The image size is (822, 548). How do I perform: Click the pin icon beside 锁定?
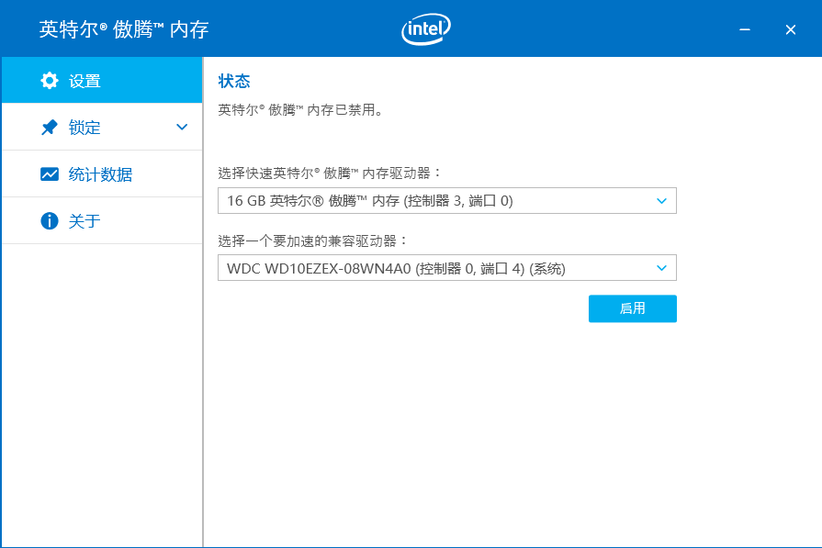point(50,128)
